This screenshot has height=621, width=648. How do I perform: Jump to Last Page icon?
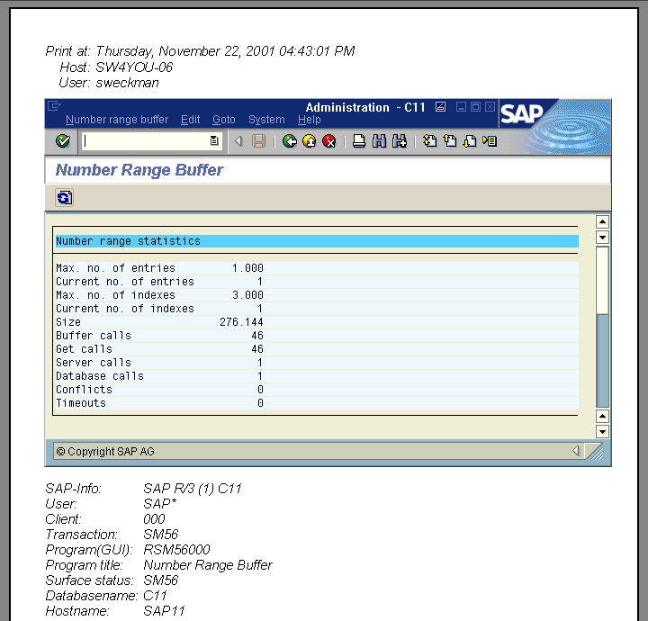490,141
